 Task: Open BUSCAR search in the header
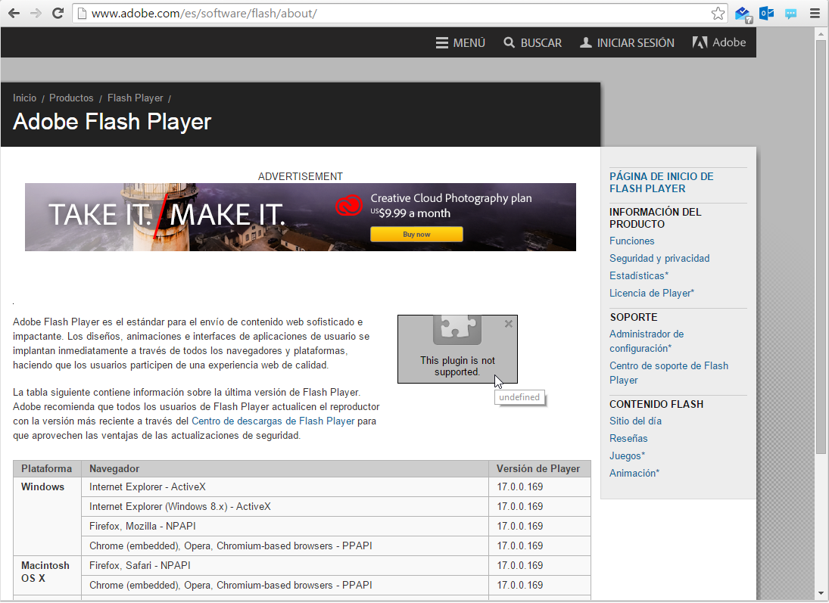532,43
